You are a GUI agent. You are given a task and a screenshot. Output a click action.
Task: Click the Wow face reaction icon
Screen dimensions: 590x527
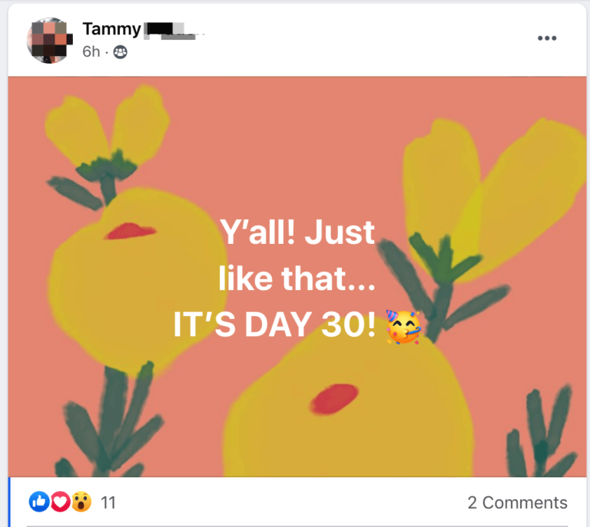click(x=81, y=502)
